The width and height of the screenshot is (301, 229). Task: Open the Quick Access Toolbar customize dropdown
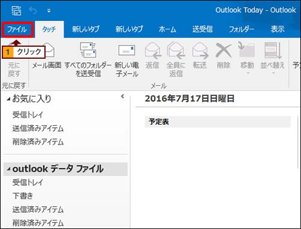(49, 11)
